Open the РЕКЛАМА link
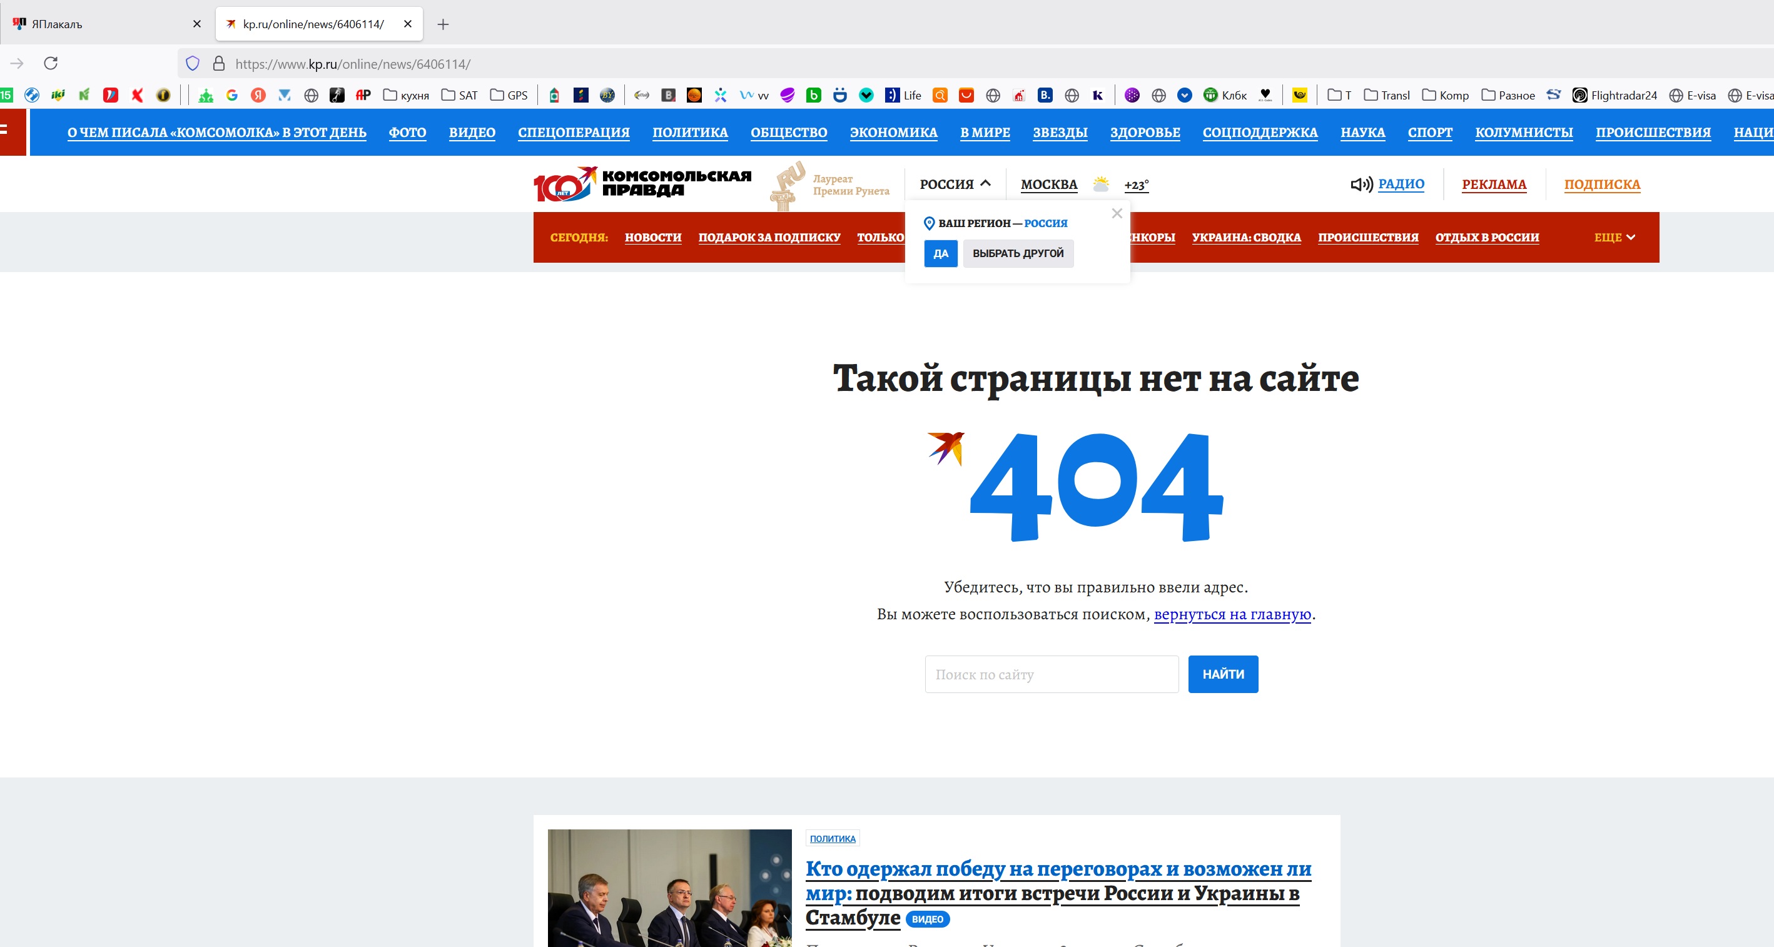The image size is (1774, 947). coord(1494,184)
